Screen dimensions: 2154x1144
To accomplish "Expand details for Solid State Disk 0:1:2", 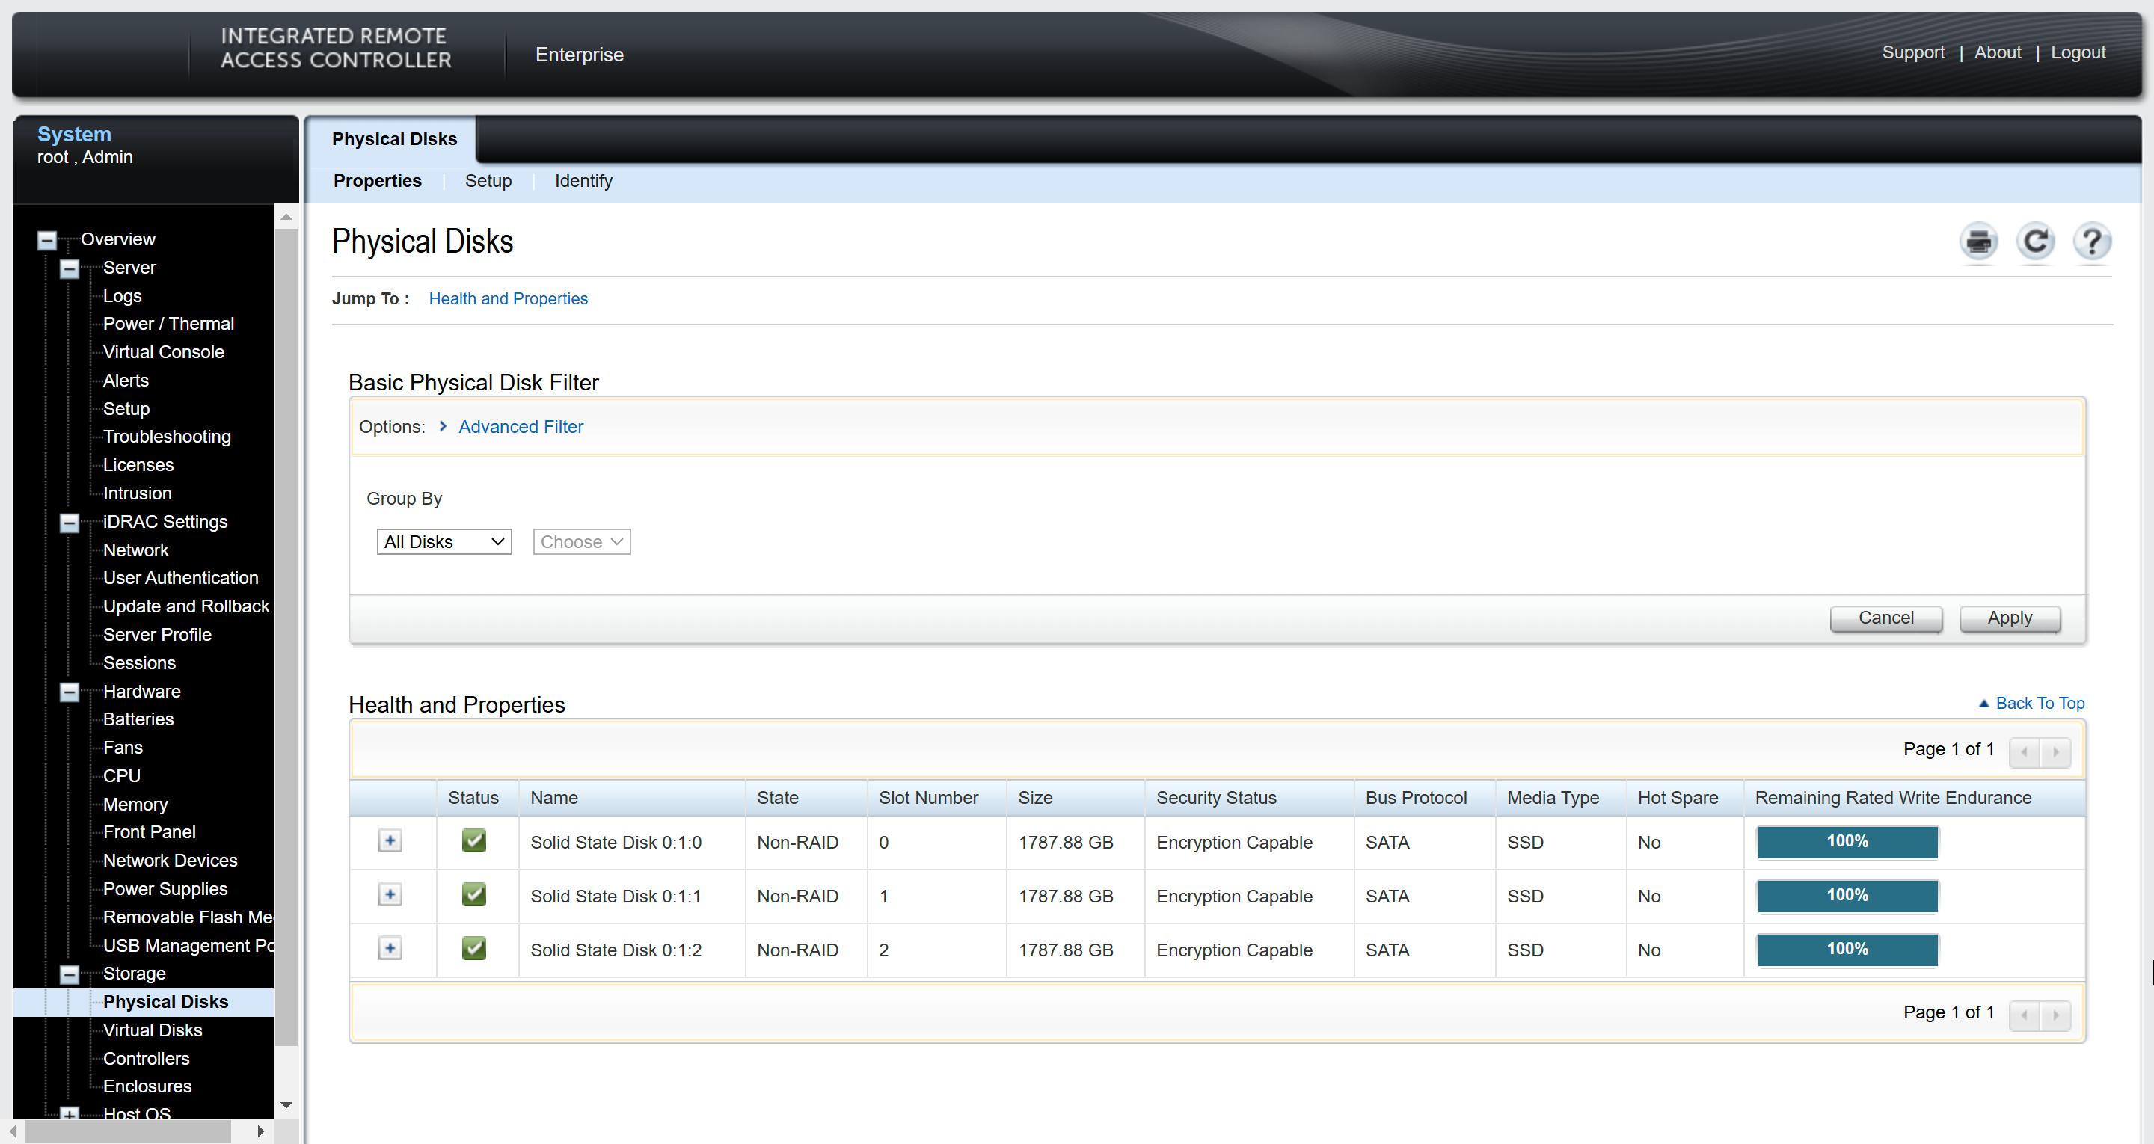I will (x=390, y=948).
